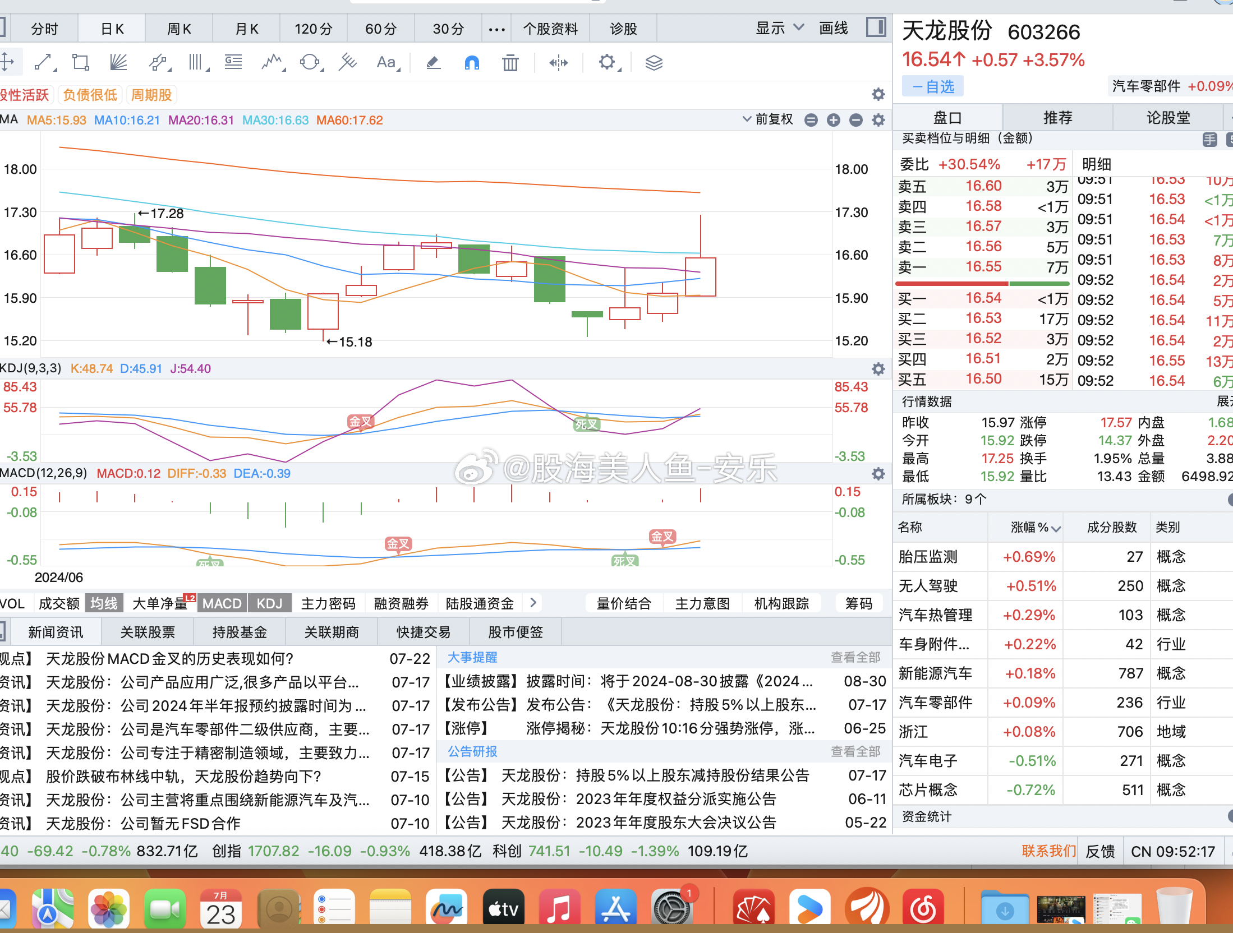This screenshot has width=1233, height=933.
Task: Click 查看全部 beside 公告研报
Action: point(855,751)
